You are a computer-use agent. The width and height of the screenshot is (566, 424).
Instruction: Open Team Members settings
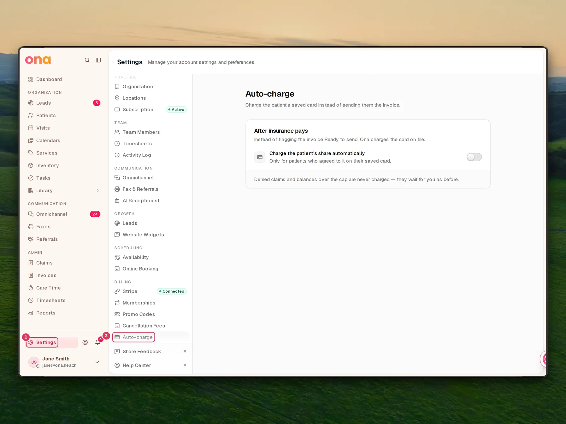coord(150,132)
